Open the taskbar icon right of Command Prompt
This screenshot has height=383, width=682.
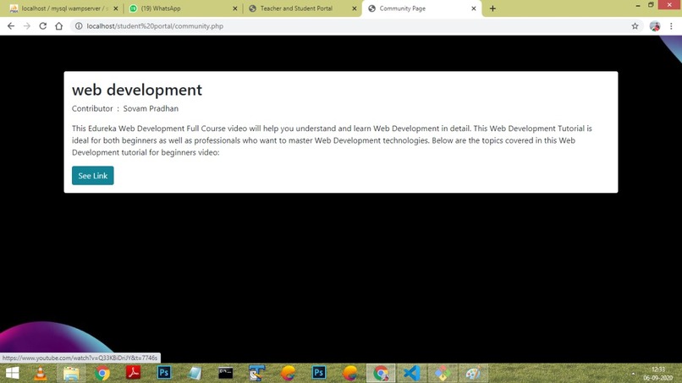(256, 374)
